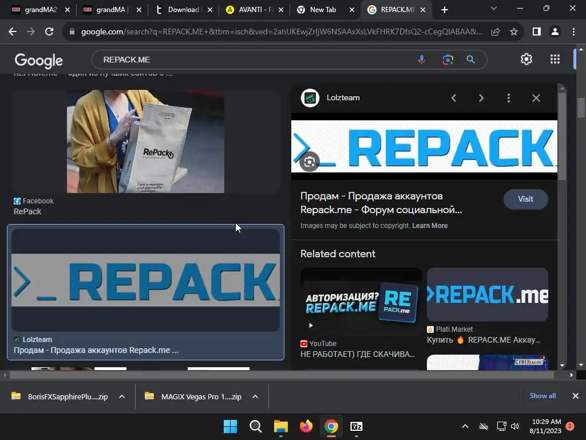Select the Lolzteam REPACK logo thumbnail
Image resolution: width=586 pixels, height=440 pixels.
pos(145,280)
